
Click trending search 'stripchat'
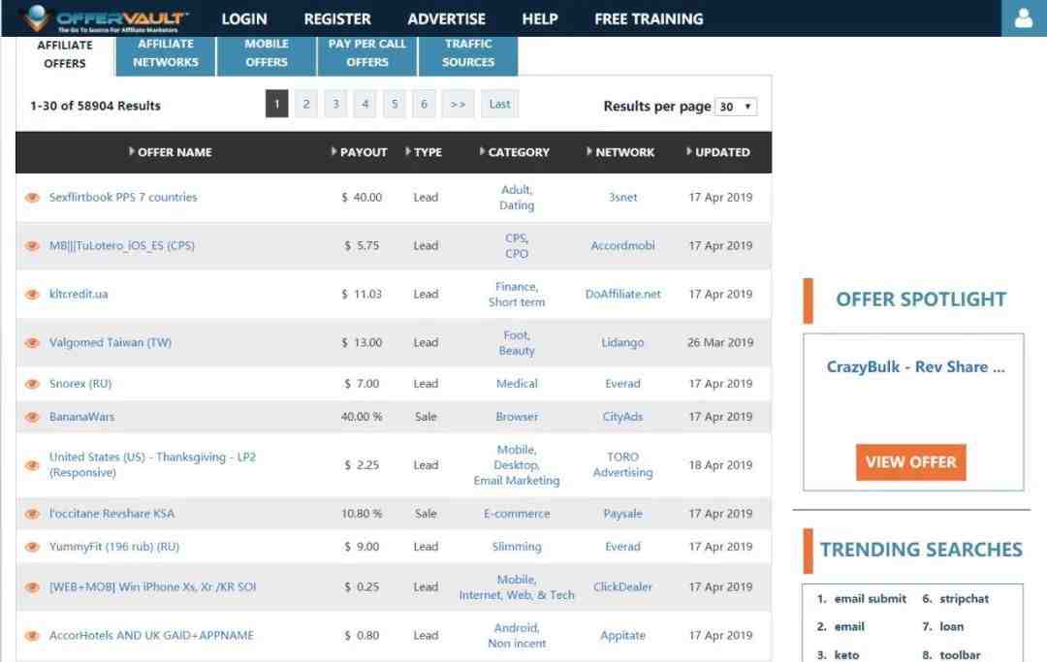click(965, 599)
